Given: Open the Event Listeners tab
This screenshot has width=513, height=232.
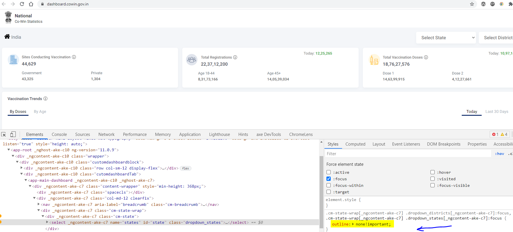Looking at the screenshot, I should 406,144.
